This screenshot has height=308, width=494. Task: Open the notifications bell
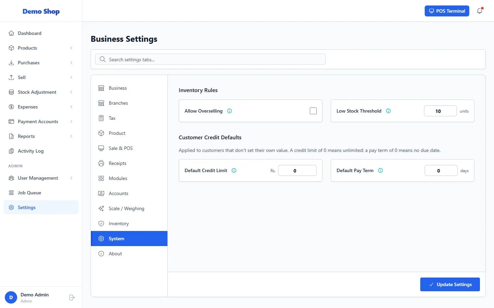480,11
